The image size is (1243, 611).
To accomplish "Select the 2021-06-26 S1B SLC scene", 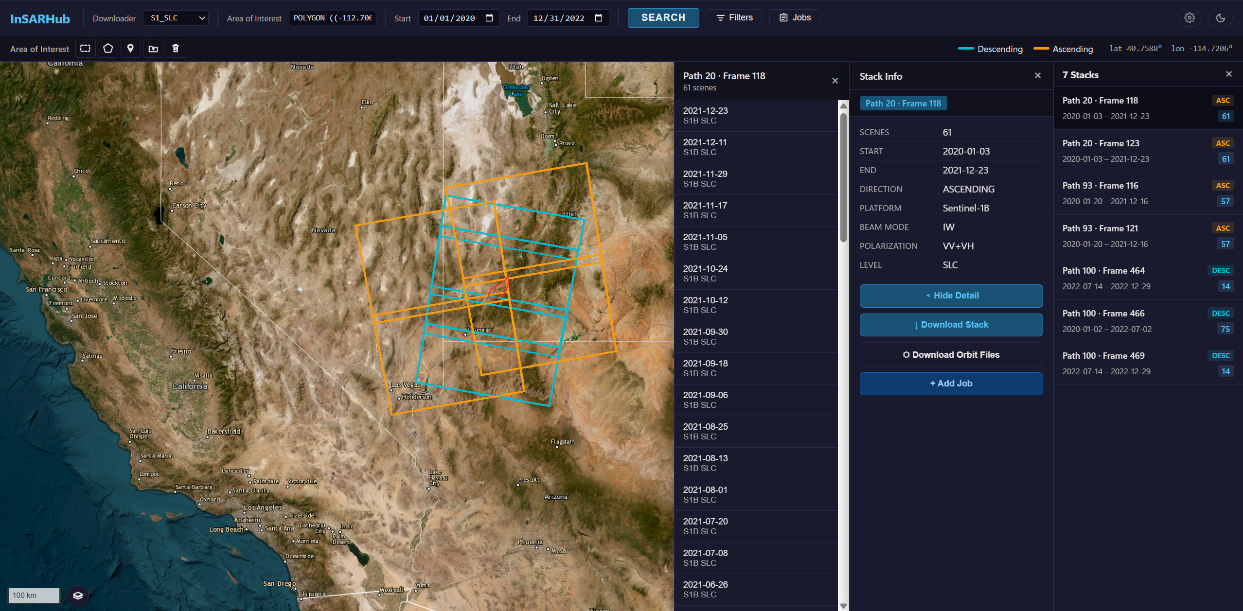I will point(756,590).
